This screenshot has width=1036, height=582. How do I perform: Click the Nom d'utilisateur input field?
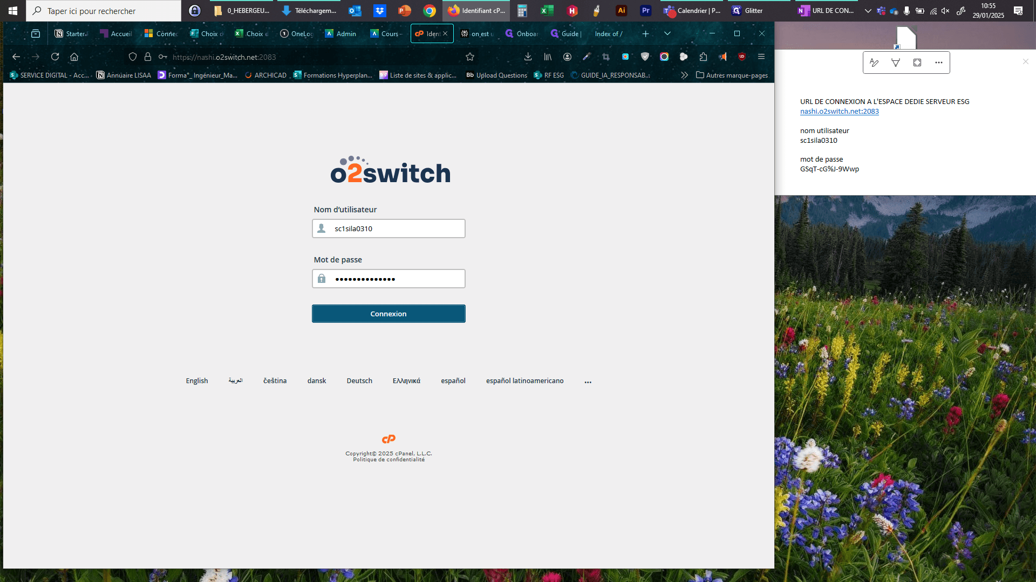click(x=388, y=228)
